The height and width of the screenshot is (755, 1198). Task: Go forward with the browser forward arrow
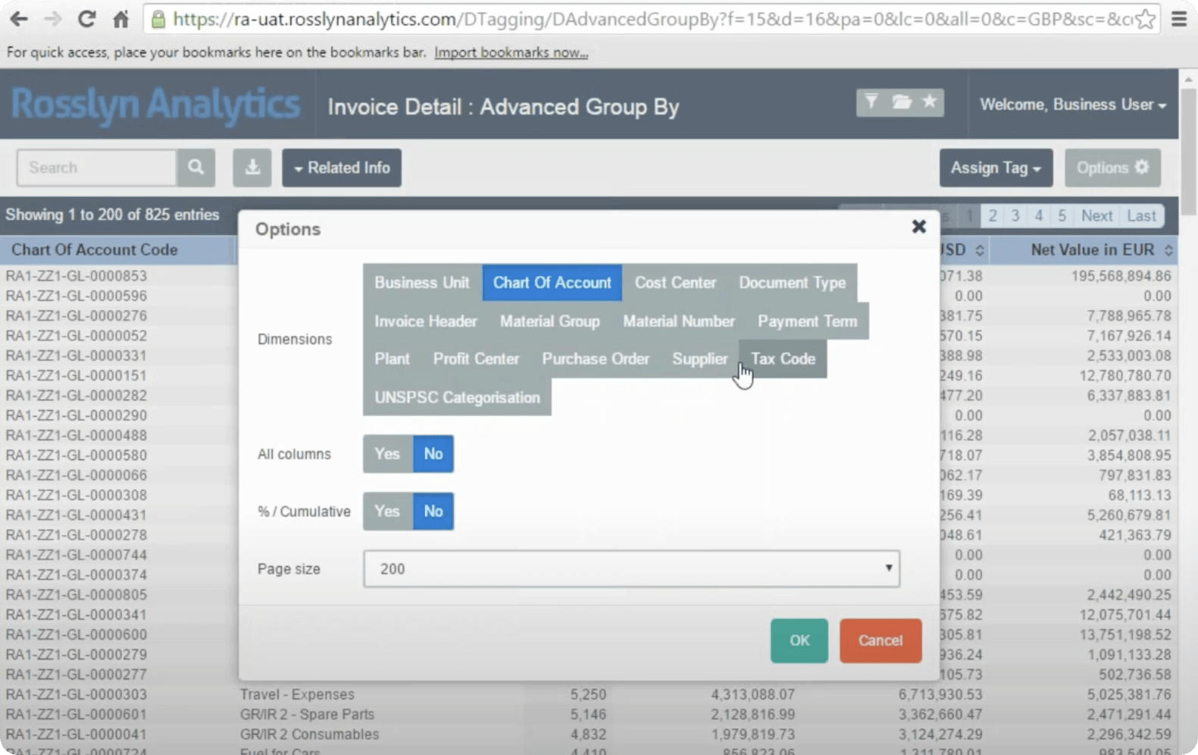pyautogui.click(x=52, y=19)
